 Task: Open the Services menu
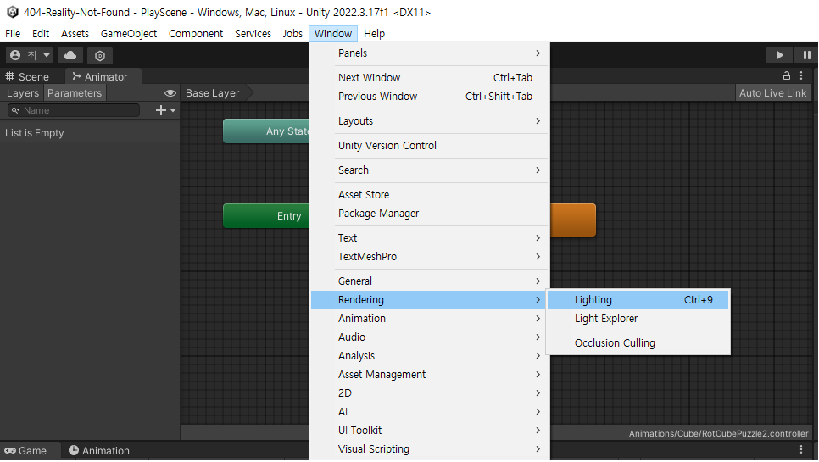tap(253, 33)
